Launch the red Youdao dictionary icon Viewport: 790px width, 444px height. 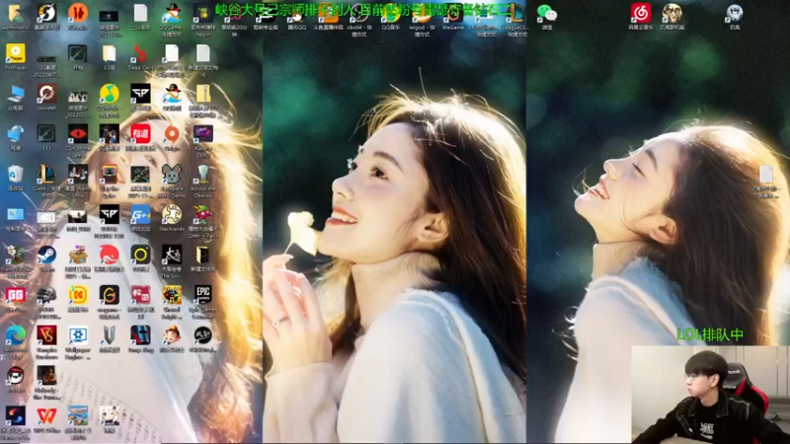[140, 134]
